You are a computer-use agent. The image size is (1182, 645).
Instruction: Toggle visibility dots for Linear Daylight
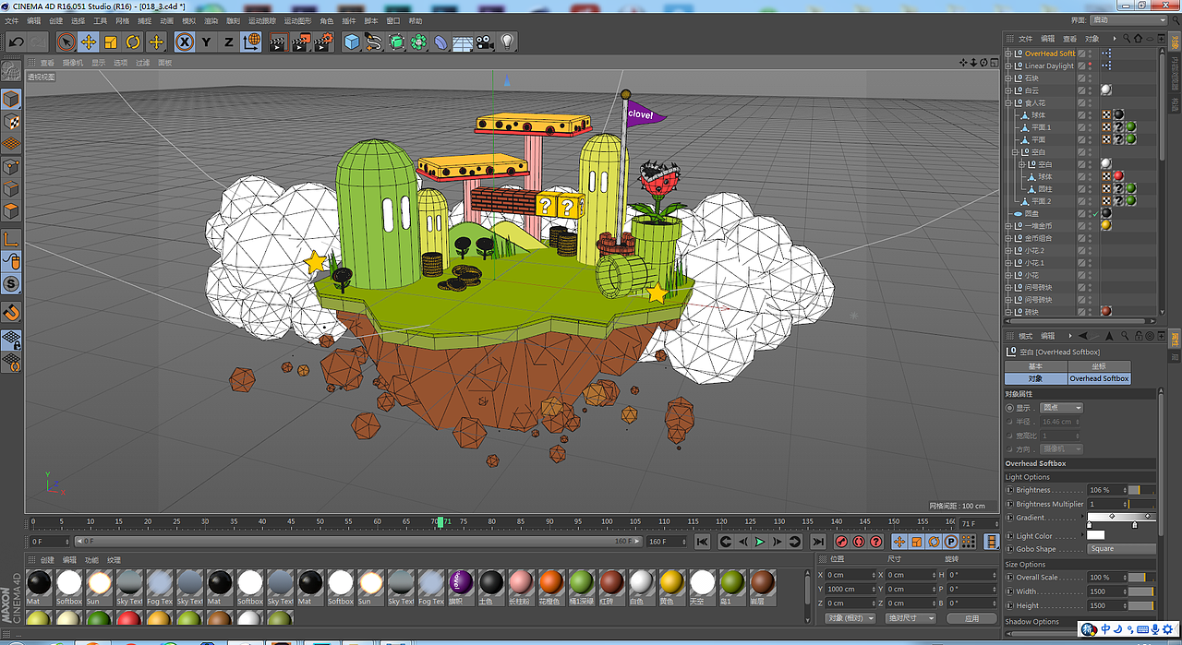[x=1090, y=66]
